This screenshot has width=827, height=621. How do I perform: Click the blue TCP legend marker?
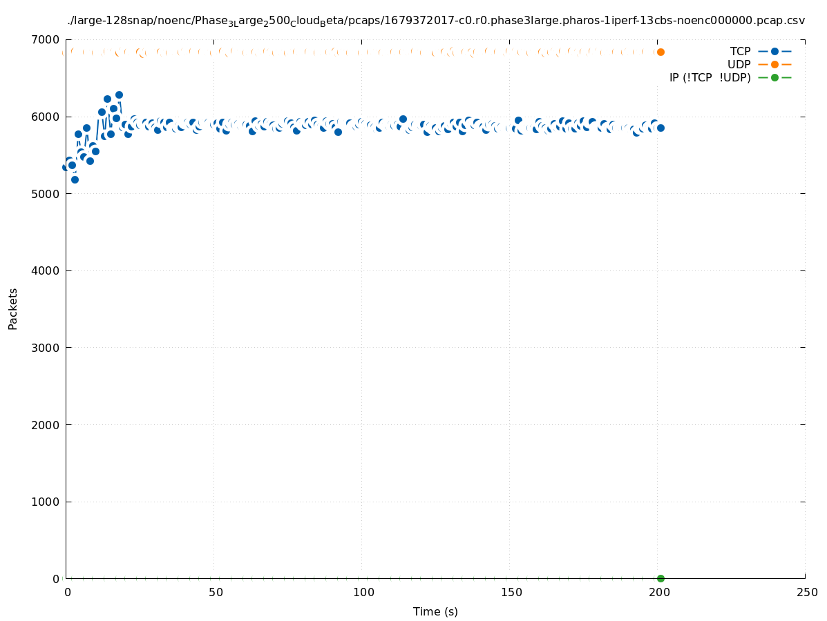pos(774,52)
